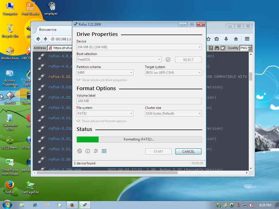Open the Recycle Bin desktop icon

[x=10, y=31]
